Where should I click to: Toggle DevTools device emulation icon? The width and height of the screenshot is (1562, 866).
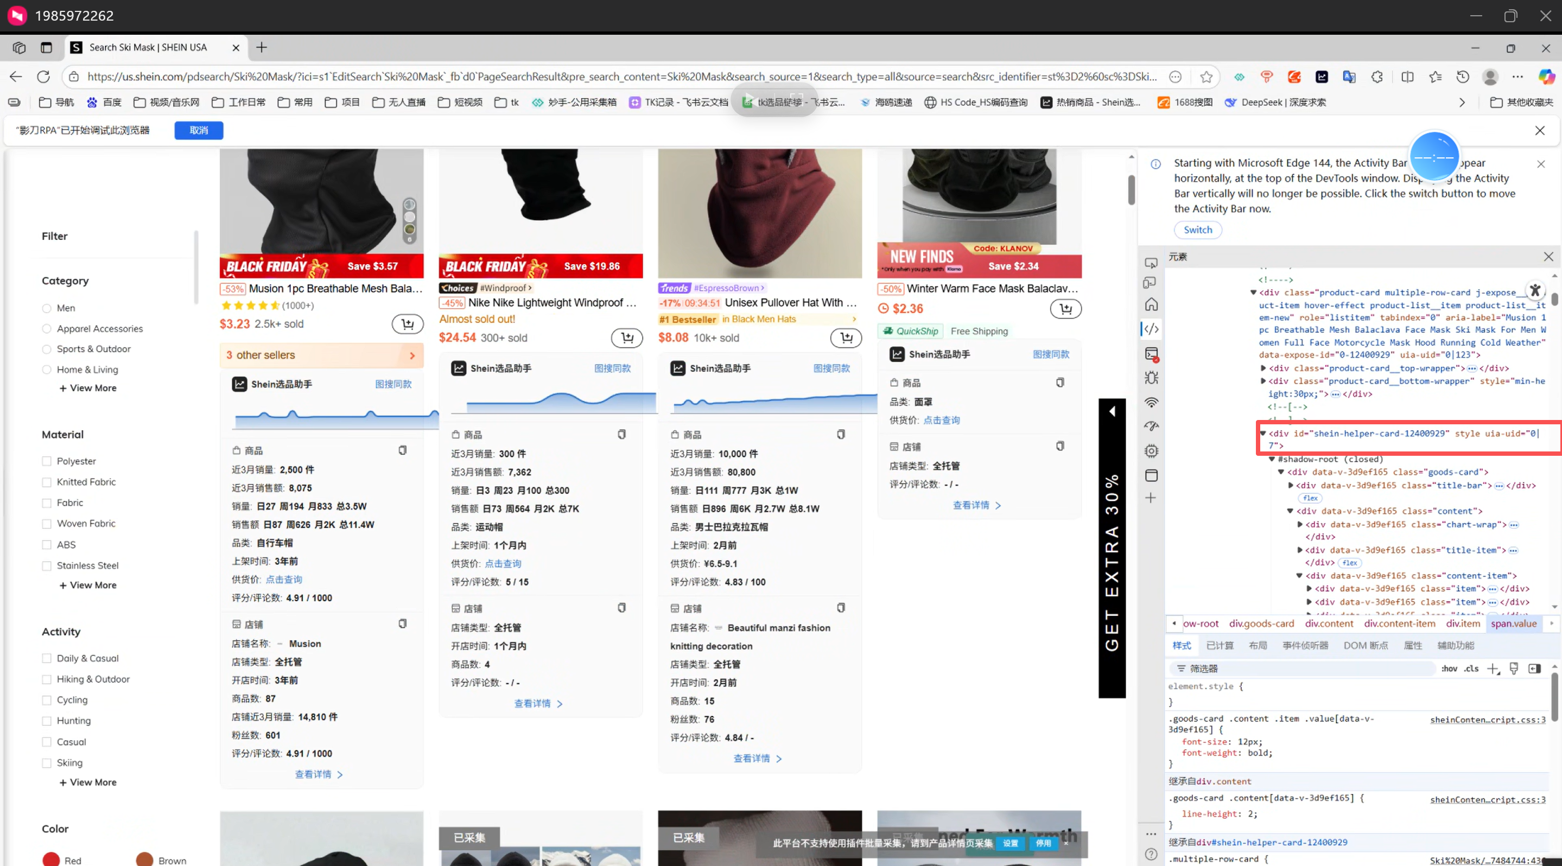[1149, 283]
